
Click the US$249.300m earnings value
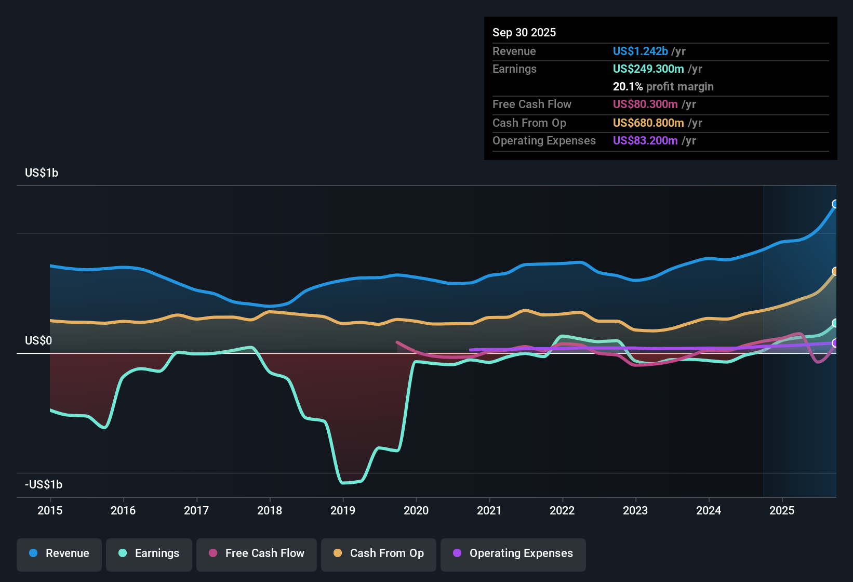pos(649,69)
